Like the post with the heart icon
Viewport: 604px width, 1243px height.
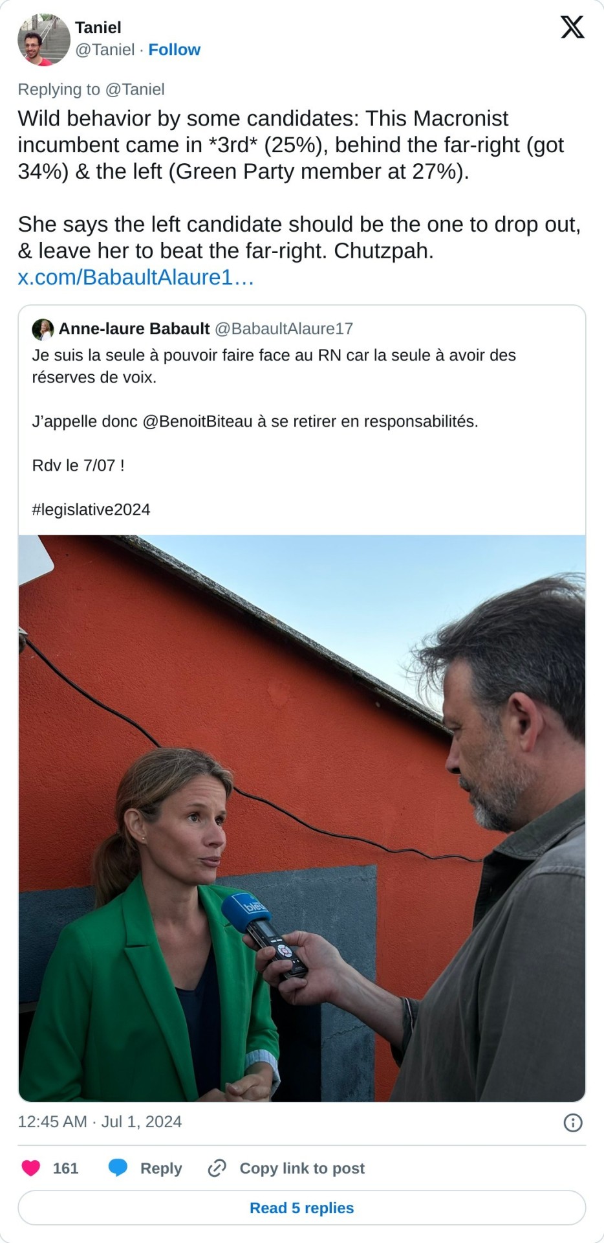point(30,1168)
